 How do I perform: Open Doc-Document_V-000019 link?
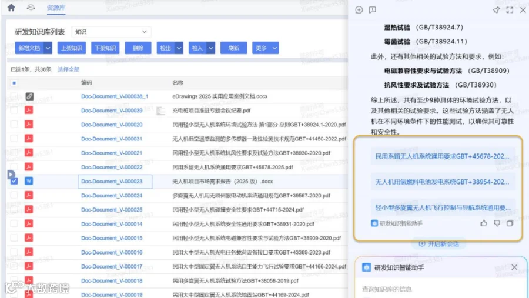point(112,294)
